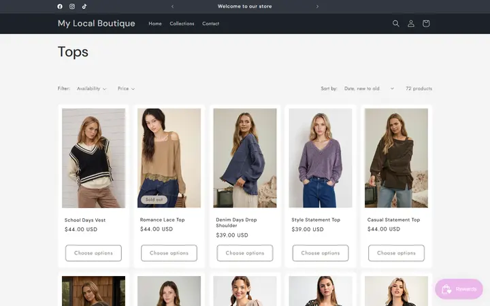The height and width of the screenshot is (306, 490).
Task: Open School Days Vest product image
Action: [x=93, y=158]
